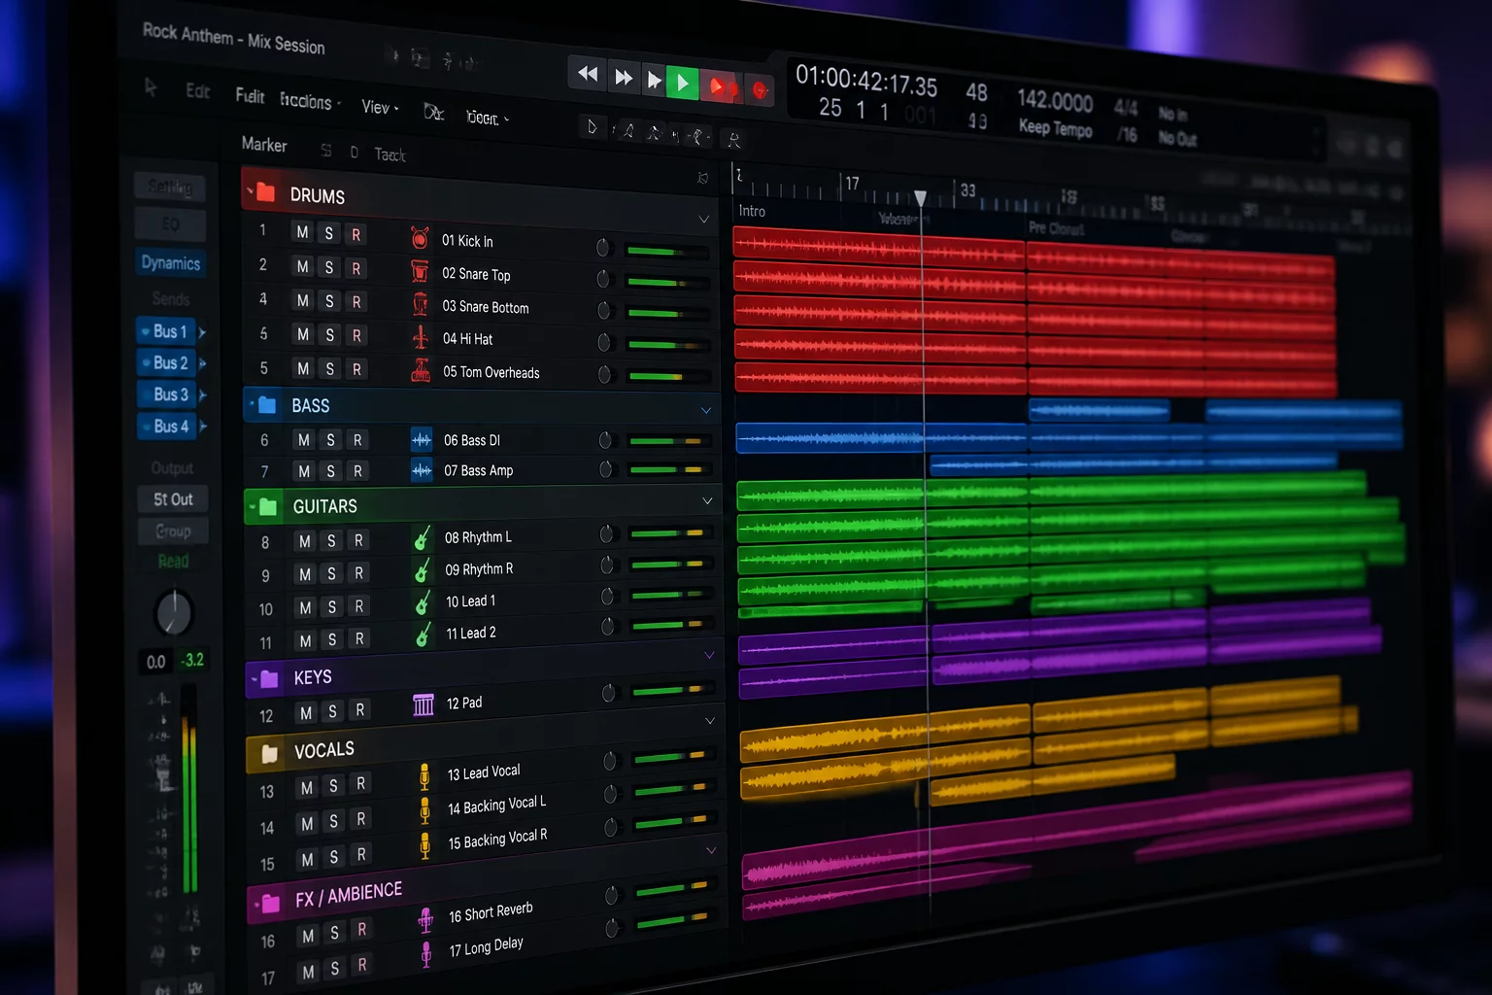This screenshot has height=995, width=1492.
Task: Click the guitar icon on 11 Lead 2
Action: coord(424,635)
